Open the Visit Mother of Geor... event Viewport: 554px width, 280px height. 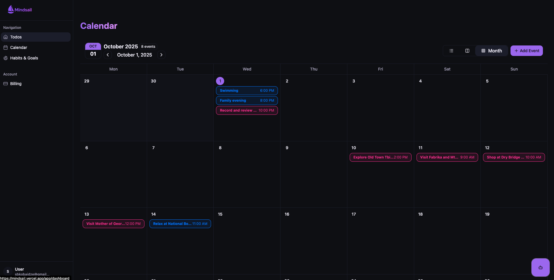pyautogui.click(x=114, y=224)
